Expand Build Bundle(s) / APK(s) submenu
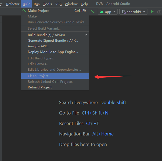This screenshot has height=161, width=162. coord(55,35)
